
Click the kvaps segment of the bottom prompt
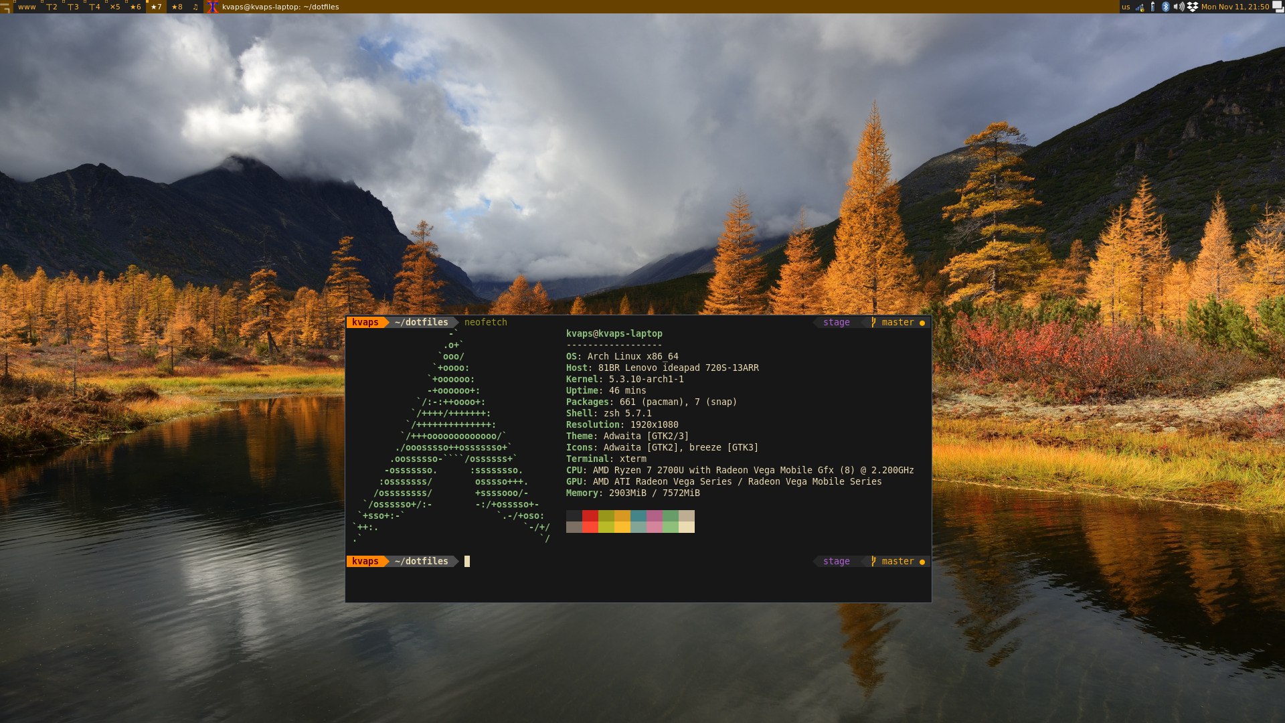point(365,561)
